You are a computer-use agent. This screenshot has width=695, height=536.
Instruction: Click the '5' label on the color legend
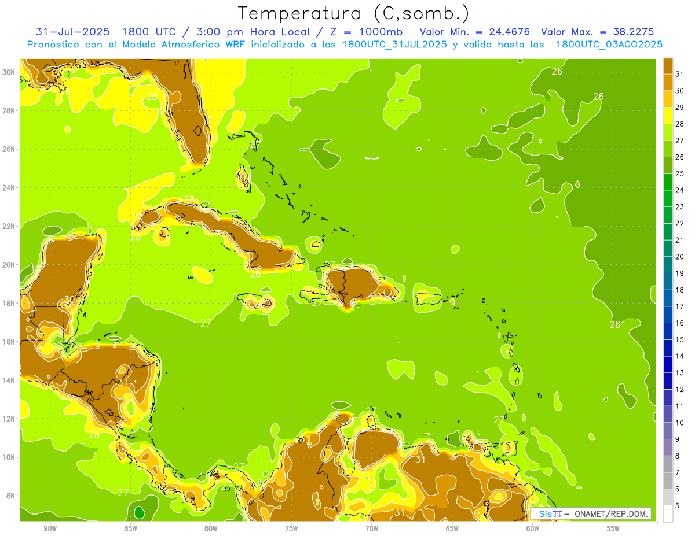click(x=678, y=506)
